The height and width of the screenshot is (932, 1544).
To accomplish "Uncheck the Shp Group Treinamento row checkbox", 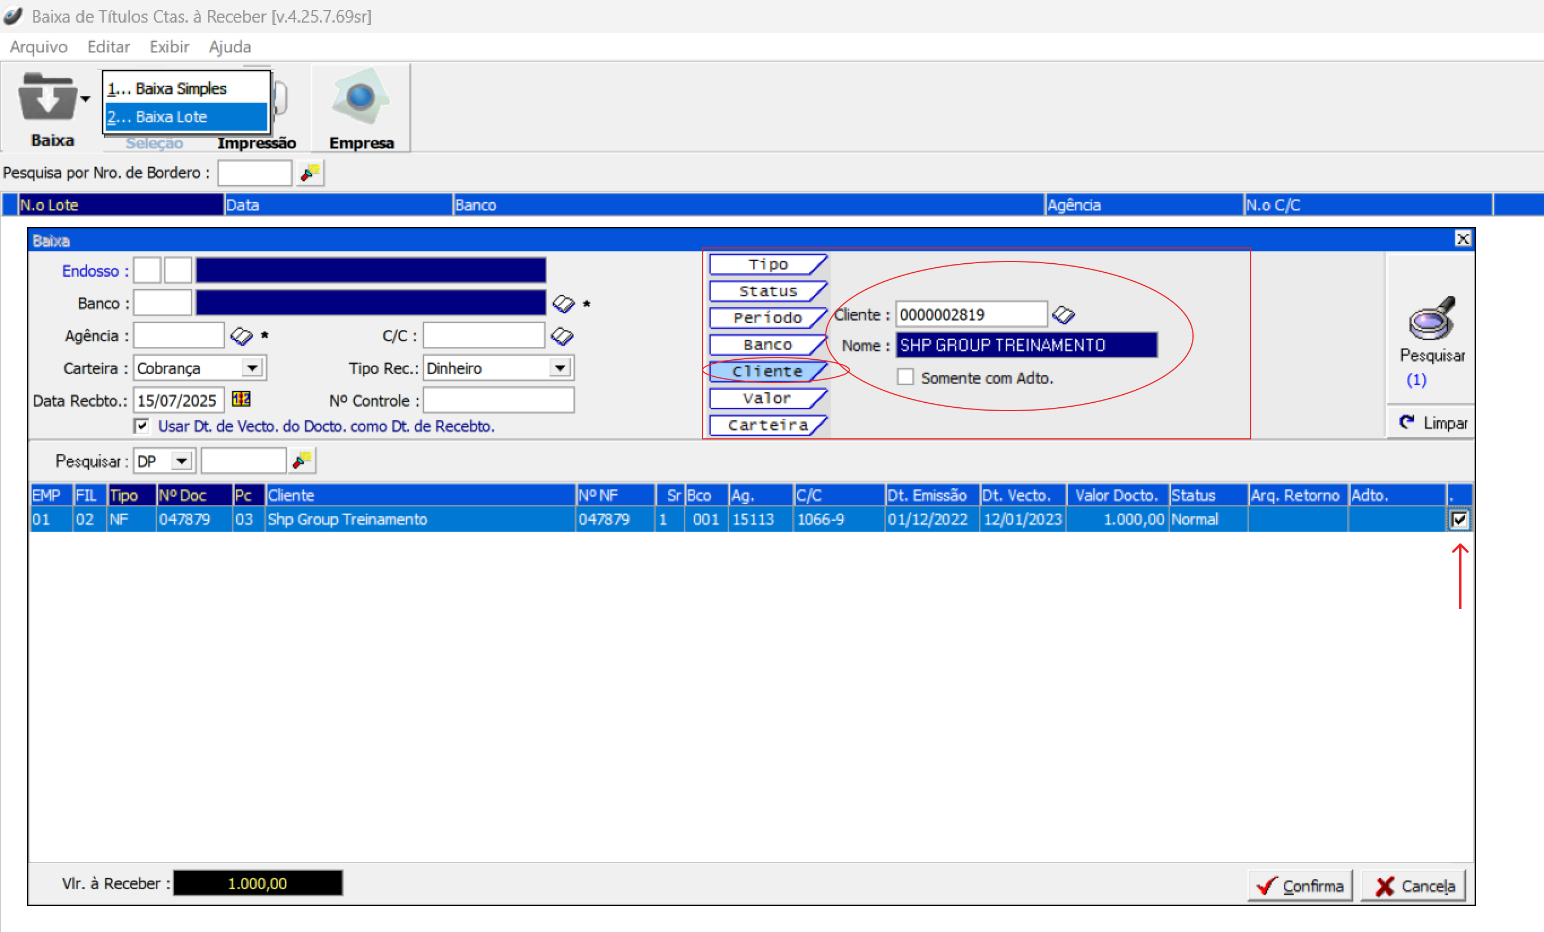I will [x=1459, y=519].
